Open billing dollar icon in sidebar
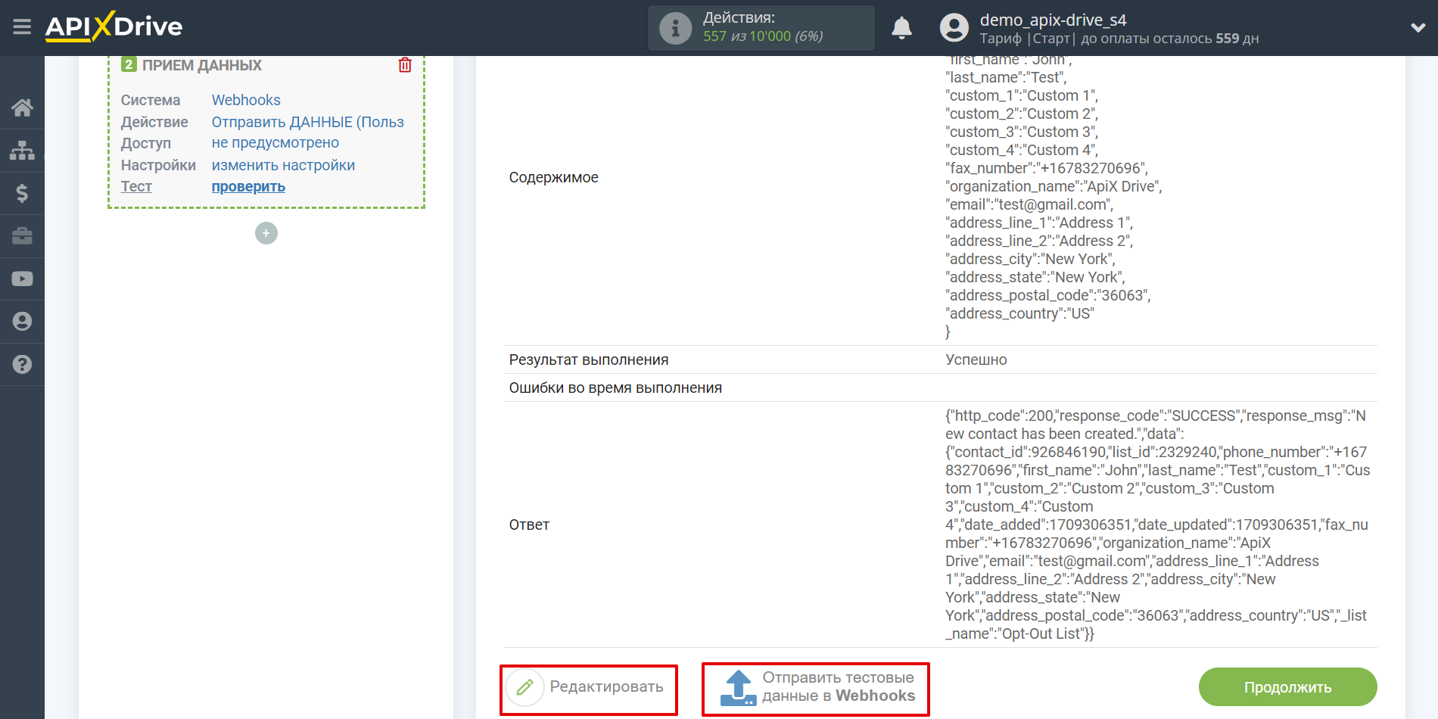Viewport: 1438px width, 719px height. pos(22,193)
